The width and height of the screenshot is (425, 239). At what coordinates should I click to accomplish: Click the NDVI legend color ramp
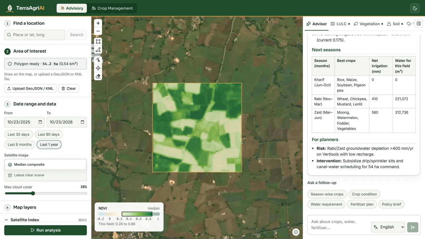point(129,214)
